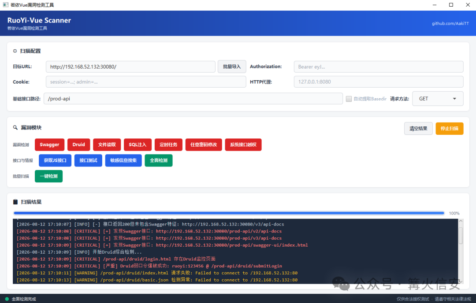
Task: Click 全面检测完成 status text
Action: [24, 299]
